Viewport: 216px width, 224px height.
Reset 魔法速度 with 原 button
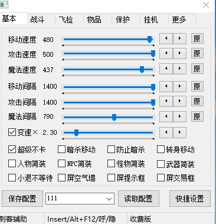click(197, 69)
